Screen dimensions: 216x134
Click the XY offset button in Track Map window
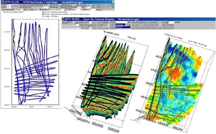coord(14,6)
